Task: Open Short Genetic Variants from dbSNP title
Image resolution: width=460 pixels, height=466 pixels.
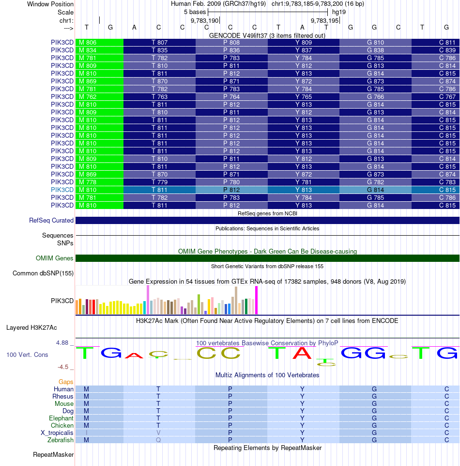Action: click(x=267, y=266)
